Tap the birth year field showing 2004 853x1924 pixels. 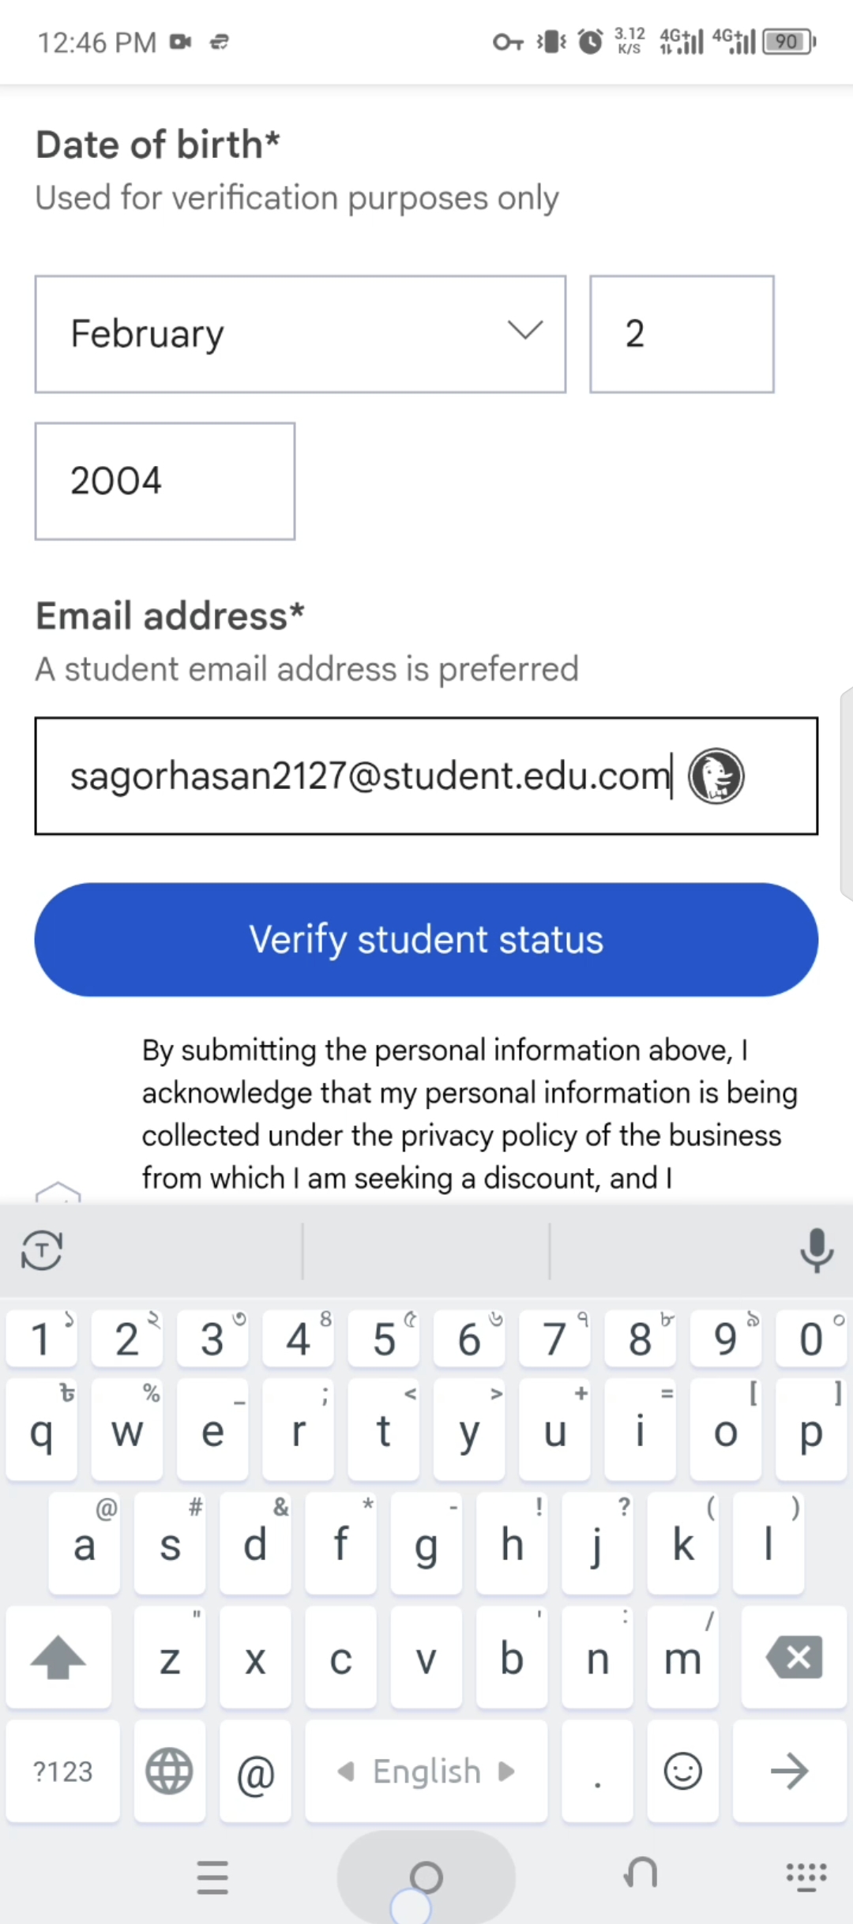tap(165, 481)
